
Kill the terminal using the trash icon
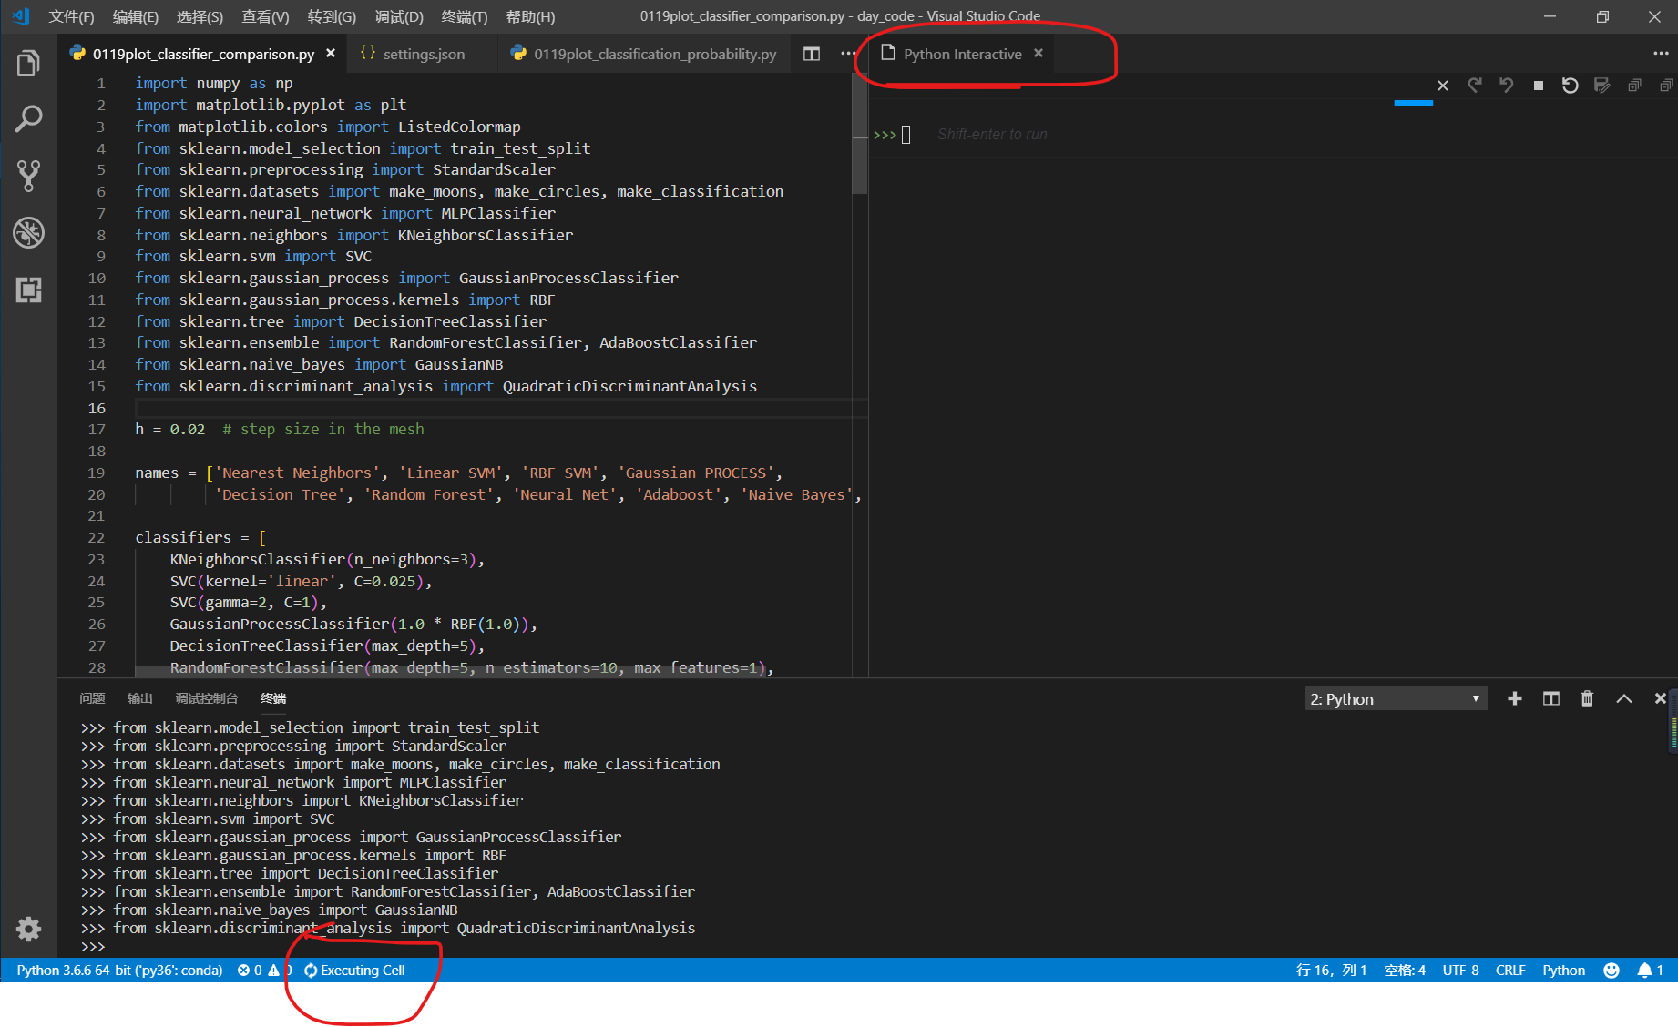pos(1588,698)
